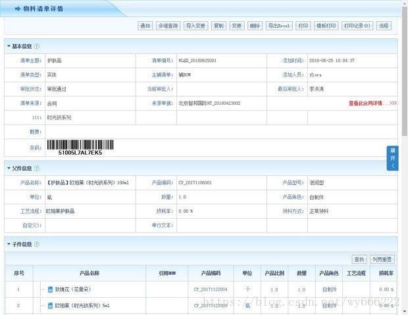Viewport: 408px width, 315px height.
Task: Click the document icon next to 欧珀莱（时光锁系列）5ml
Action: click(x=50, y=306)
